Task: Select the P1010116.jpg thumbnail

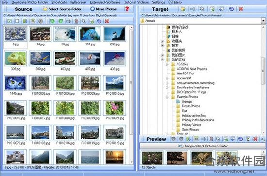Action: [x=65, y=132]
